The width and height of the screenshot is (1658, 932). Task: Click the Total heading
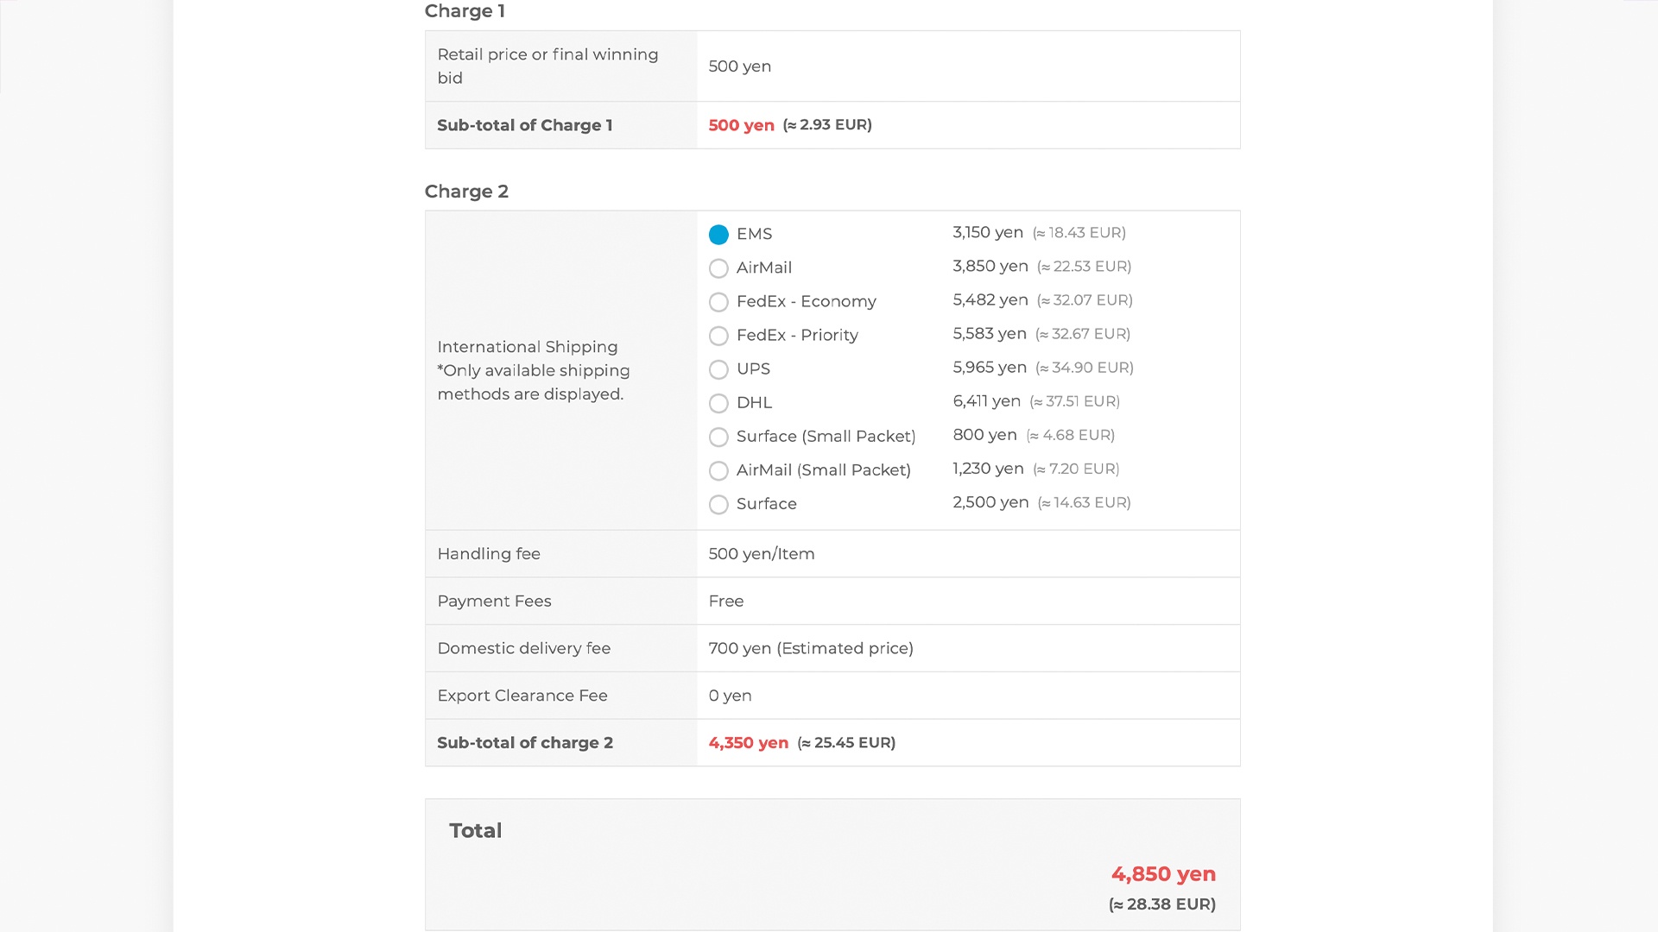pyautogui.click(x=475, y=830)
